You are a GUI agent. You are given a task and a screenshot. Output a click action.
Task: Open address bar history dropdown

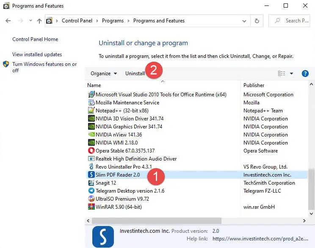(x=244, y=21)
